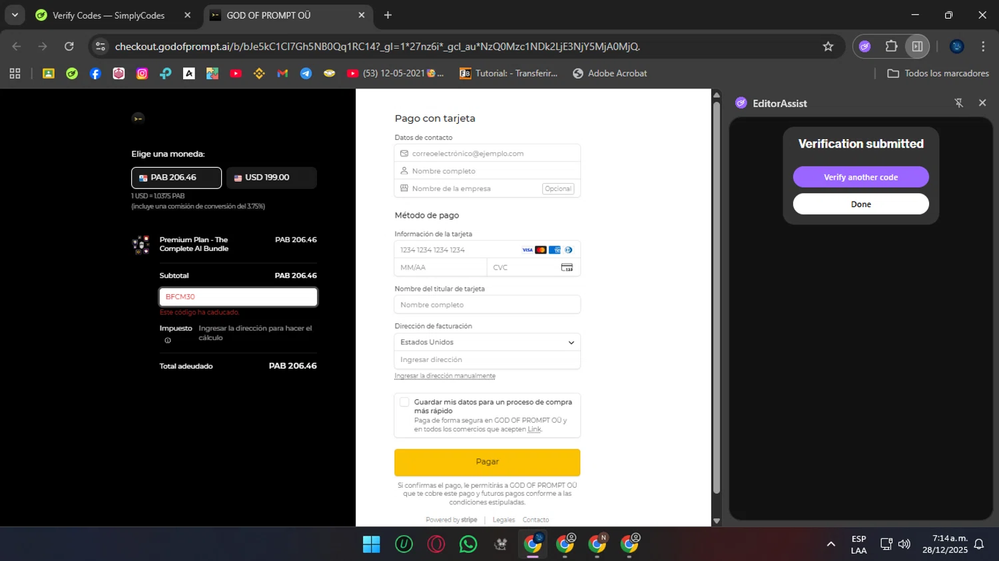Image resolution: width=999 pixels, height=561 pixels.
Task: Open the '(53) 12-05-2021' YouTube bookmark
Action: pos(396,74)
